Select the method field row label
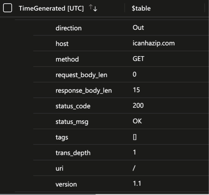 coord(67,59)
